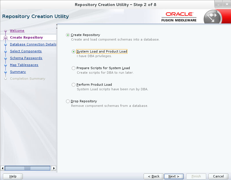Go to the Select Components step
231x180 pixels.
point(26,51)
